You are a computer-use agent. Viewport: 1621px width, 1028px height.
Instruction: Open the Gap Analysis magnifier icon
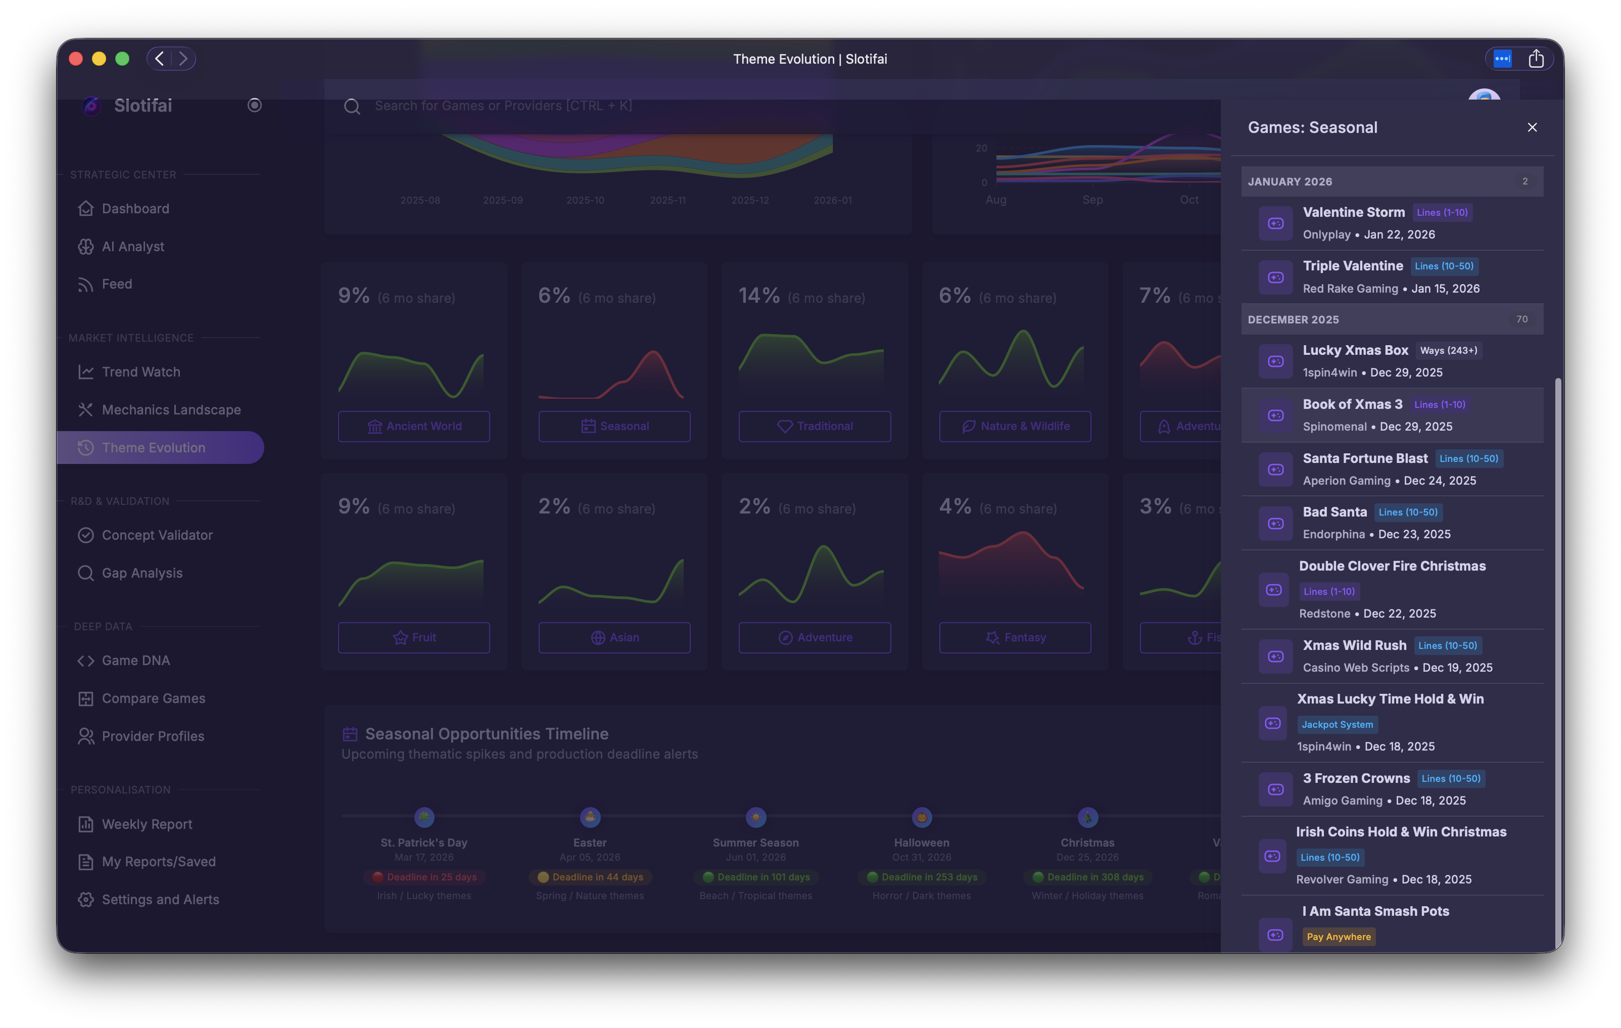point(85,573)
